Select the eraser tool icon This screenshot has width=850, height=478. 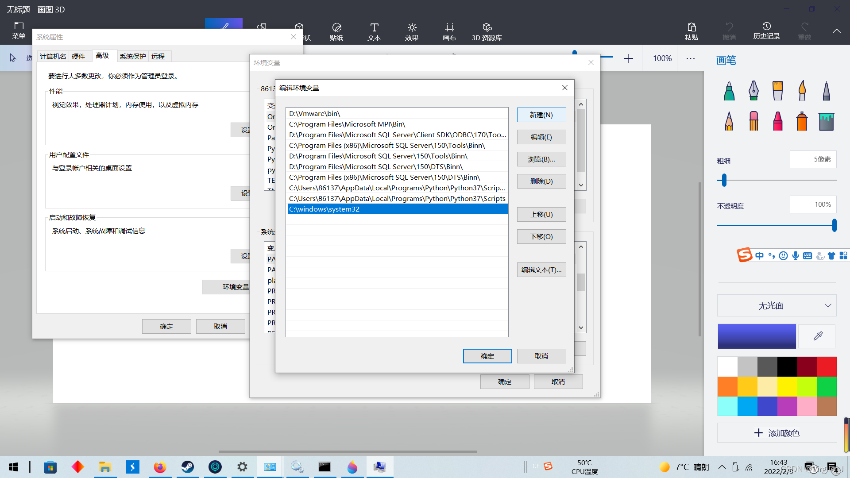click(x=753, y=121)
